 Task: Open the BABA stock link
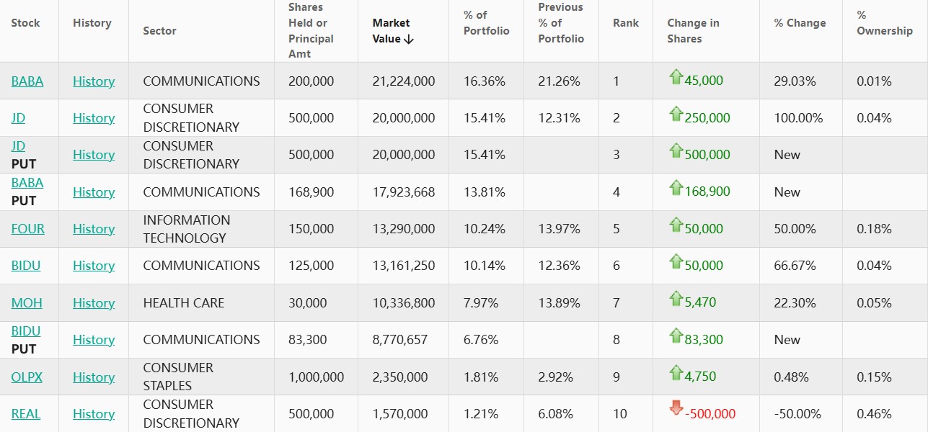(27, 81)
